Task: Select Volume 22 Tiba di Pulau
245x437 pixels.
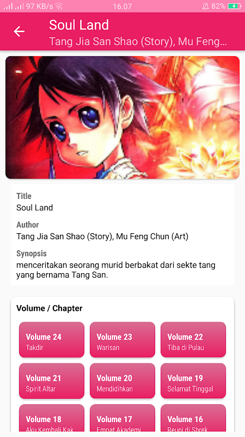Action: 193,339
